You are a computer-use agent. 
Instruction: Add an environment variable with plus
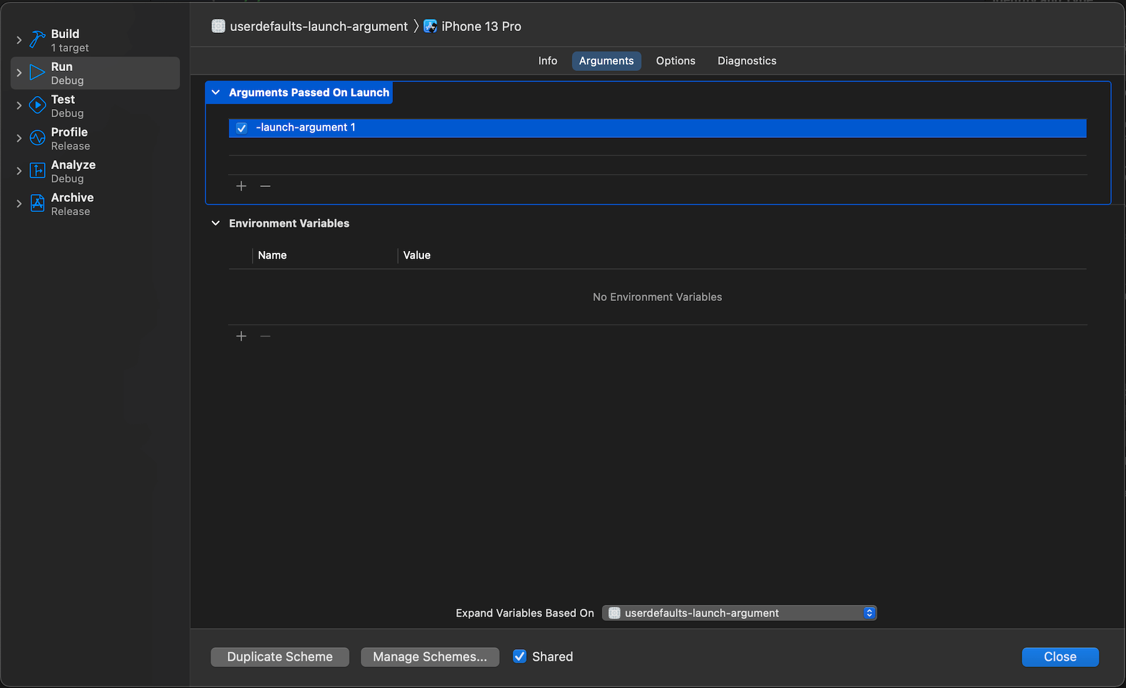[241, 336]
